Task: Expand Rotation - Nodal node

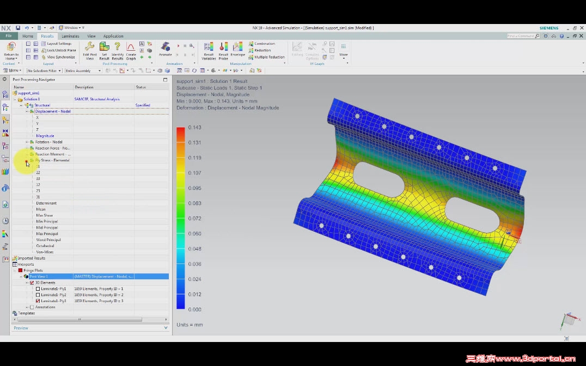Action: 27,142
